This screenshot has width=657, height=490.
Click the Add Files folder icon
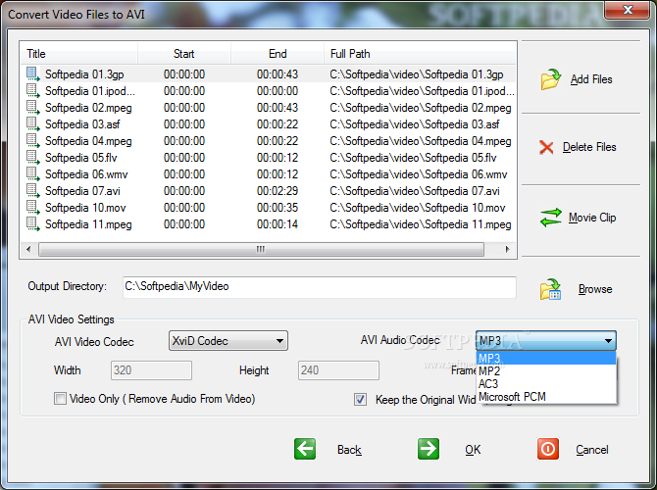pos(550,79)
